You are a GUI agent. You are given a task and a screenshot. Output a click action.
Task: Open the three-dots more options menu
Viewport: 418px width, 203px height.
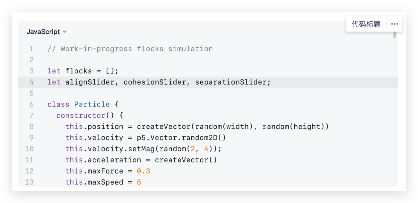394,24
